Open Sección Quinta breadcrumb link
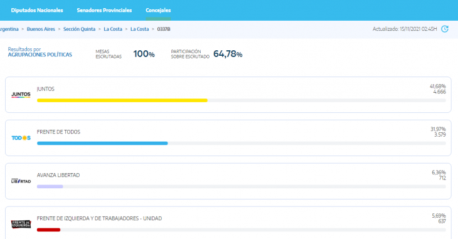 pyautogui.click(x=79, y=29)
